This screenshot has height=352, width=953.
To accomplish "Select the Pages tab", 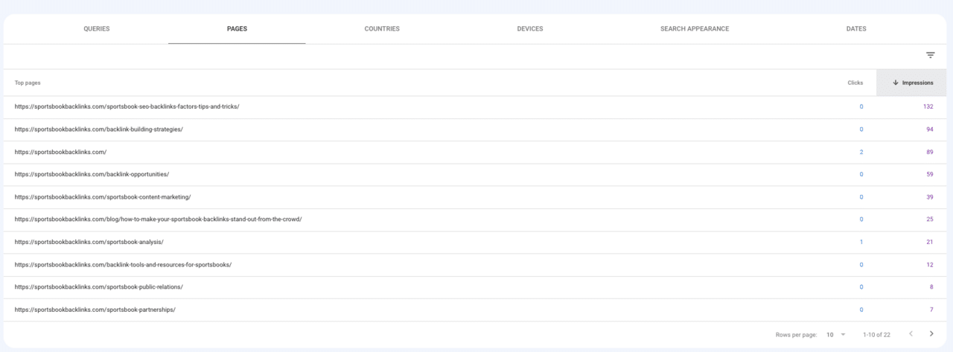I will (x=237, y=29).
